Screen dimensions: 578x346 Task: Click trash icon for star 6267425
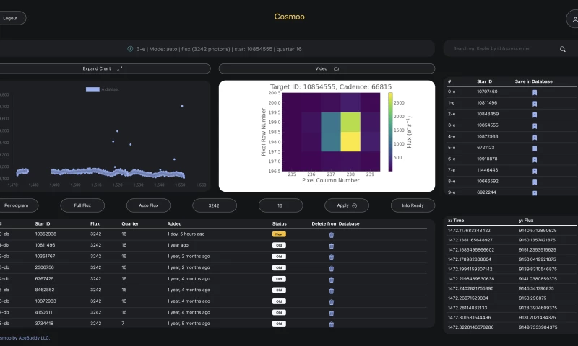[x=332, y=278]
